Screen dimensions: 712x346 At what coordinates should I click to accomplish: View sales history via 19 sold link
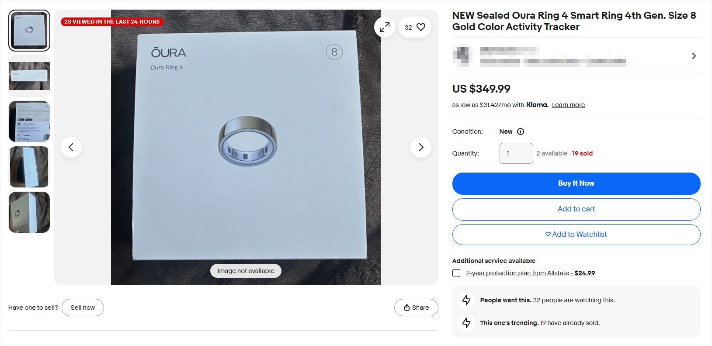pyautogui.click(x=583, y=153)
